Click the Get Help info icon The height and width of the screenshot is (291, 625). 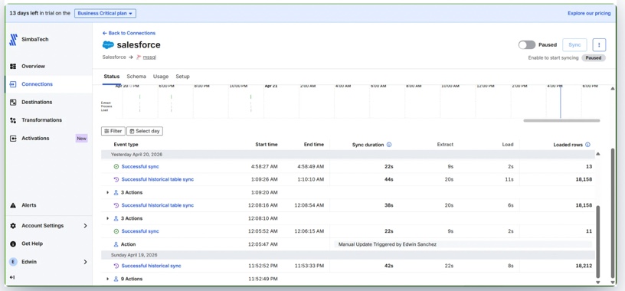click(13, 244)
